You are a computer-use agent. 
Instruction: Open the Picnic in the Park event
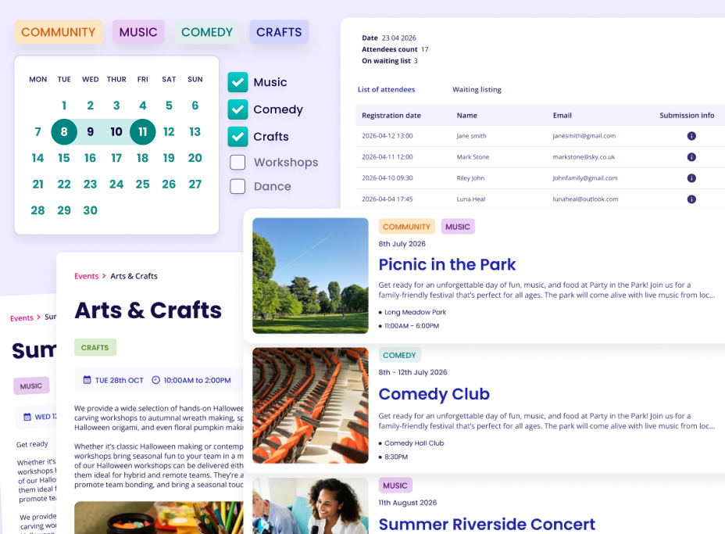[x=447, y=264]
